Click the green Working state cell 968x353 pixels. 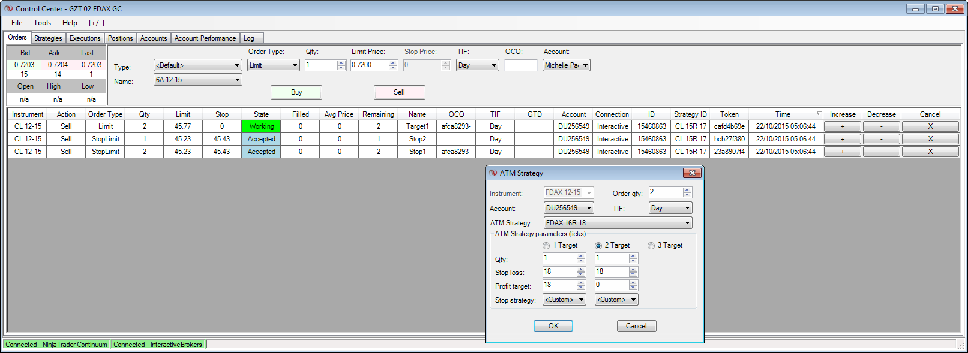pyautogui.click(x=261, y=126)
